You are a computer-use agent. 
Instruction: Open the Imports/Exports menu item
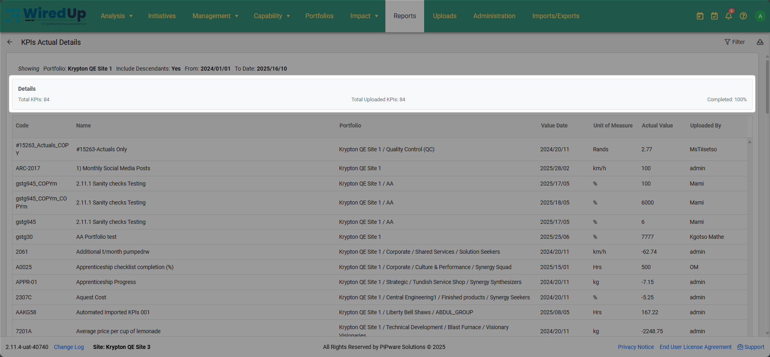556,16
